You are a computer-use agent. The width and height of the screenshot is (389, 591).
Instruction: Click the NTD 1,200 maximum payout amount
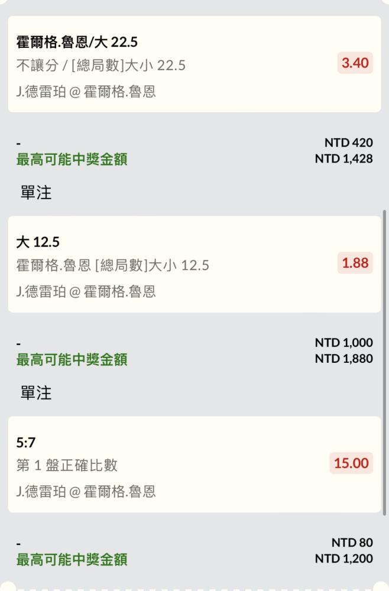pos(343,558)
